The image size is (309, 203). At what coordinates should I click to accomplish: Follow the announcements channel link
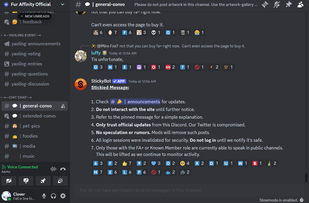click(x=135, y=102)
